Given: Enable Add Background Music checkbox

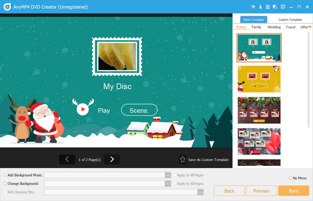Looking at the screenshot, I should (5, 175).
